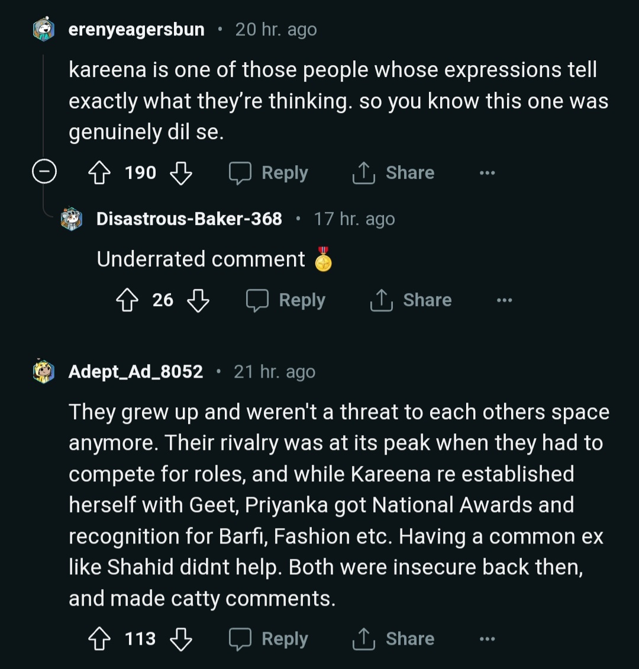Image resolution: width=639 pixels, height=669 pixels.
Task: Upvote Adept_Ad_8052's comment
Action: [x=98, y=639]
